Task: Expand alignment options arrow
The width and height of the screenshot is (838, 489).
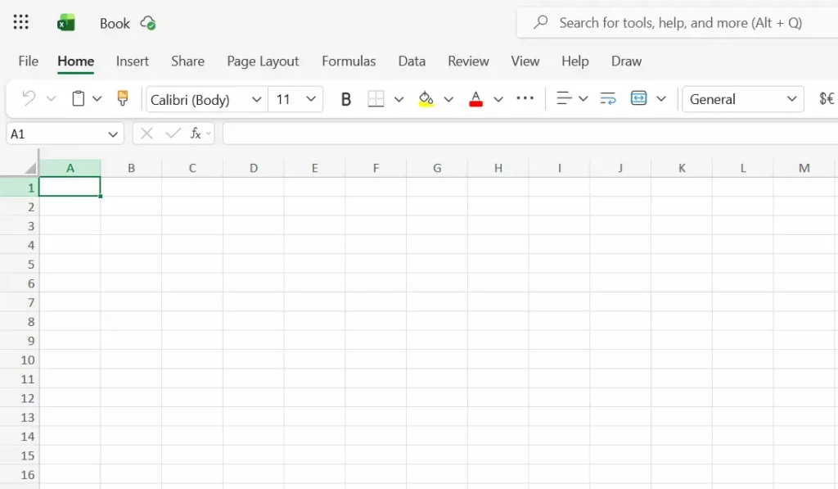Action: [x=583, y=99]
